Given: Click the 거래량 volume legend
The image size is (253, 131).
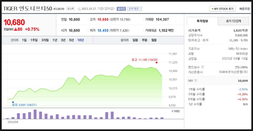Looking at the screenshot, I should tap(176, 111).
